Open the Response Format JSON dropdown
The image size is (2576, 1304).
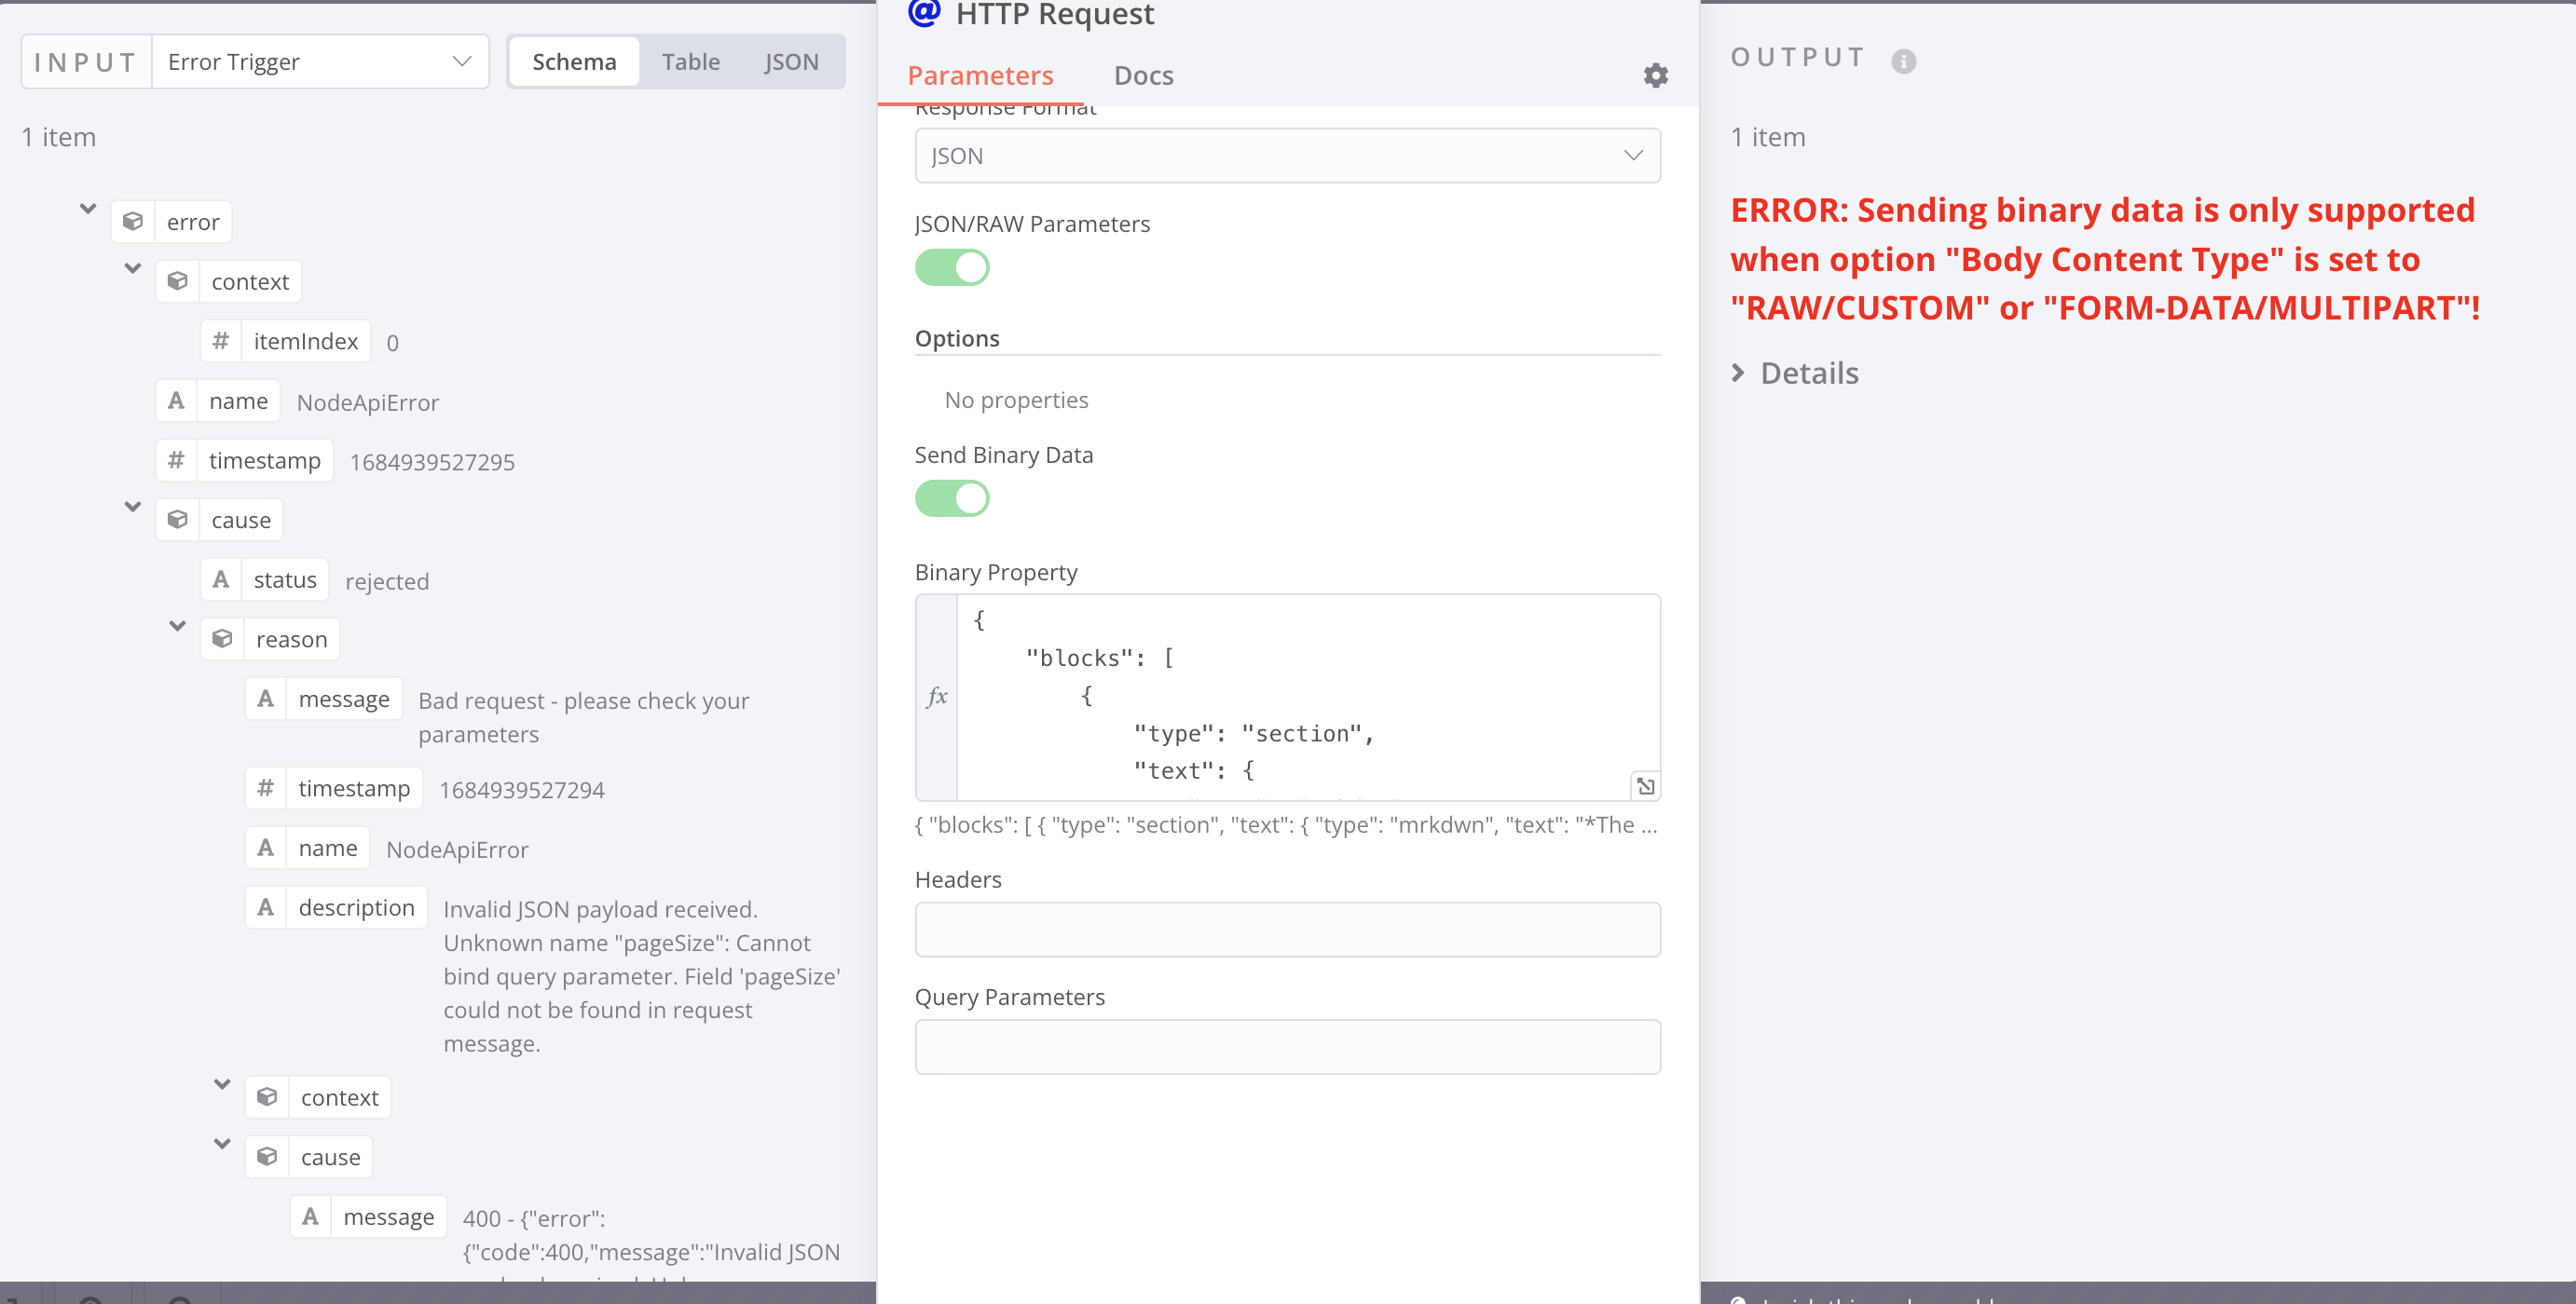point(1287,156)
